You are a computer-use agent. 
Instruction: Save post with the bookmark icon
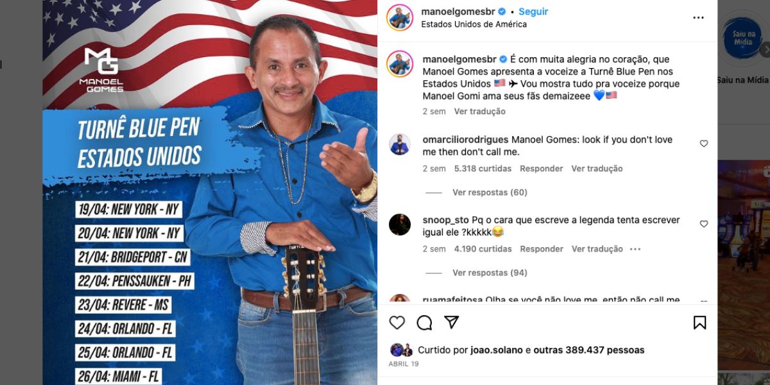point(699,322)
